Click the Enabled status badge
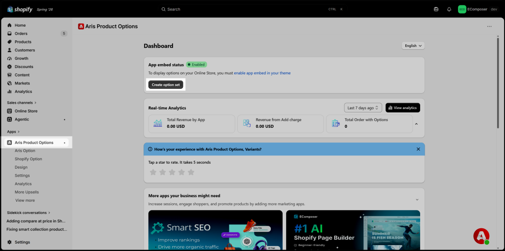Image resolution: width=505 pixels, height=251 pixels. point(196,65)
